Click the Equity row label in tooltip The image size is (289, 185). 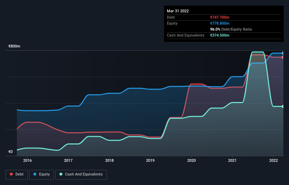pyautogui.click(x=172, y=23)
